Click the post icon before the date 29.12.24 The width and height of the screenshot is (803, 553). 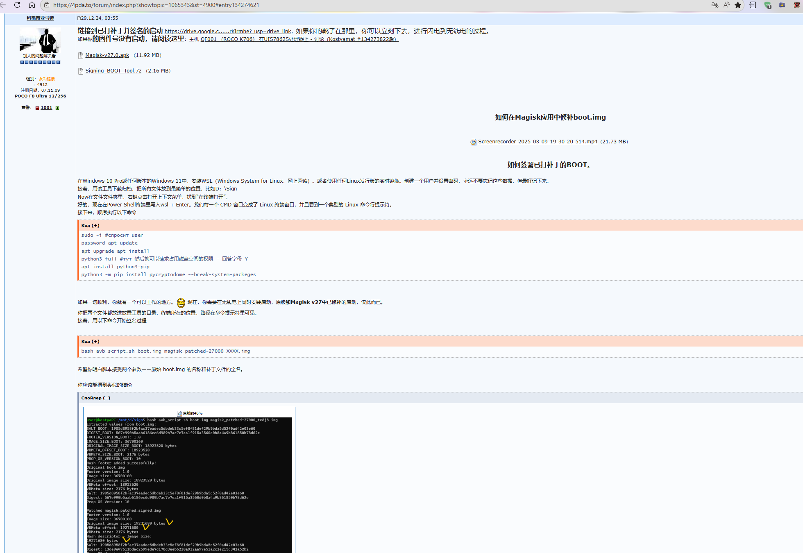point(79,18)
